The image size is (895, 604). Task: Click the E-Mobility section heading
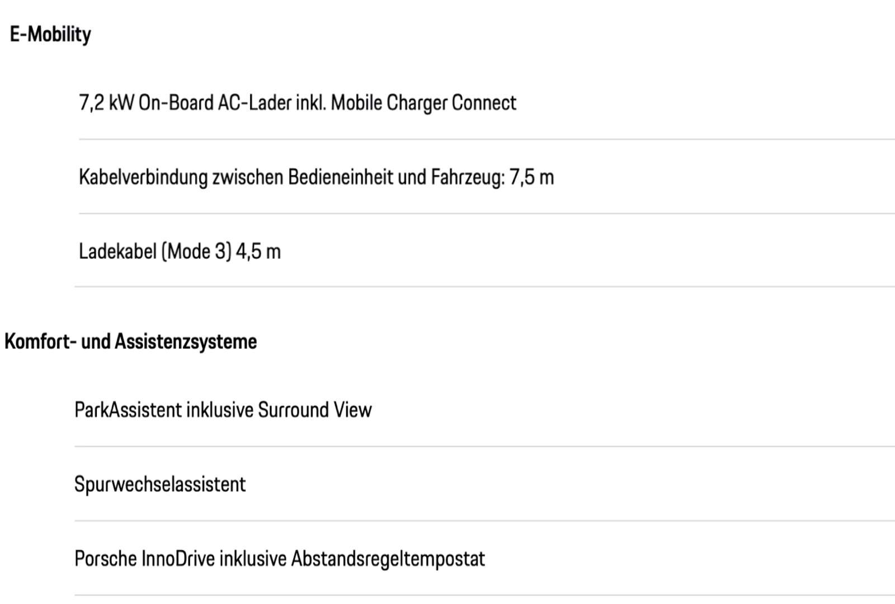(x=50, y=35)
